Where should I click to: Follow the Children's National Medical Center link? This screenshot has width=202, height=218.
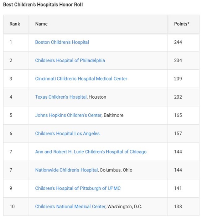70,207
